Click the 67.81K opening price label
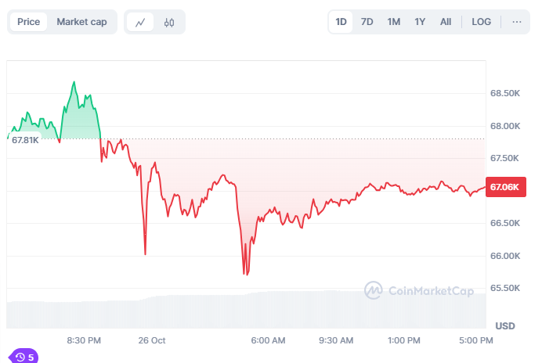Viewport: 542px width, 363px height. (25, 140)
